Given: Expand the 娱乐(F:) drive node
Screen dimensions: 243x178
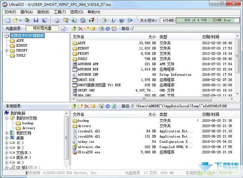Looking at the screenshot, I should tap(7, 158).
